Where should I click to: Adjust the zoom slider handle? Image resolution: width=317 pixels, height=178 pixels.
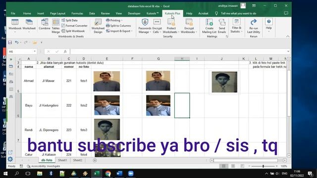click(263, 166)
